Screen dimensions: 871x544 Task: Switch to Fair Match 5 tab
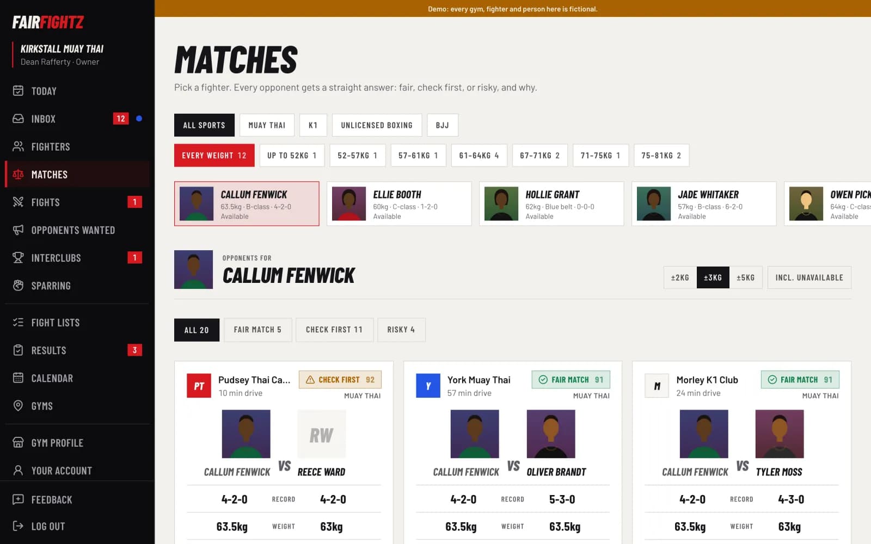click(x=258, y=330)
